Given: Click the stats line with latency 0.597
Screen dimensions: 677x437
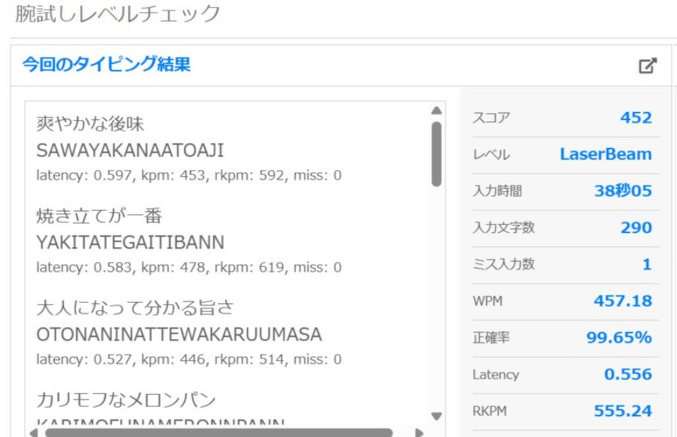Looking at the screenshot, I should (189, 175).
